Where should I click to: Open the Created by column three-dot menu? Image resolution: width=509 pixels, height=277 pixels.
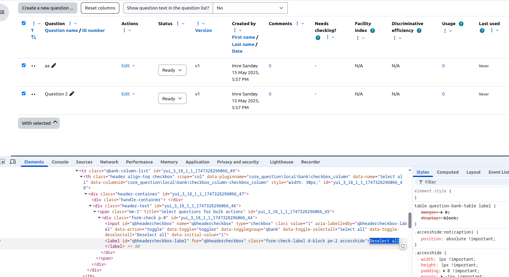coord(235,30)
